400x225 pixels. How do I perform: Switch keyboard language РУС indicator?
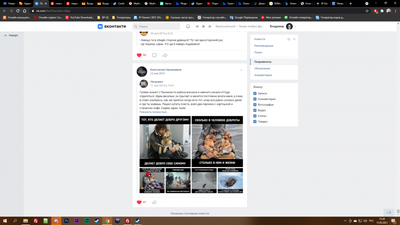tap(372, 221)
